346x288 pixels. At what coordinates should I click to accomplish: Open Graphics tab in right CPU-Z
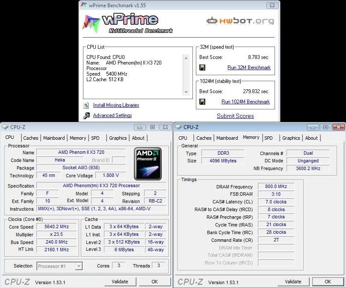pos(291,138)
